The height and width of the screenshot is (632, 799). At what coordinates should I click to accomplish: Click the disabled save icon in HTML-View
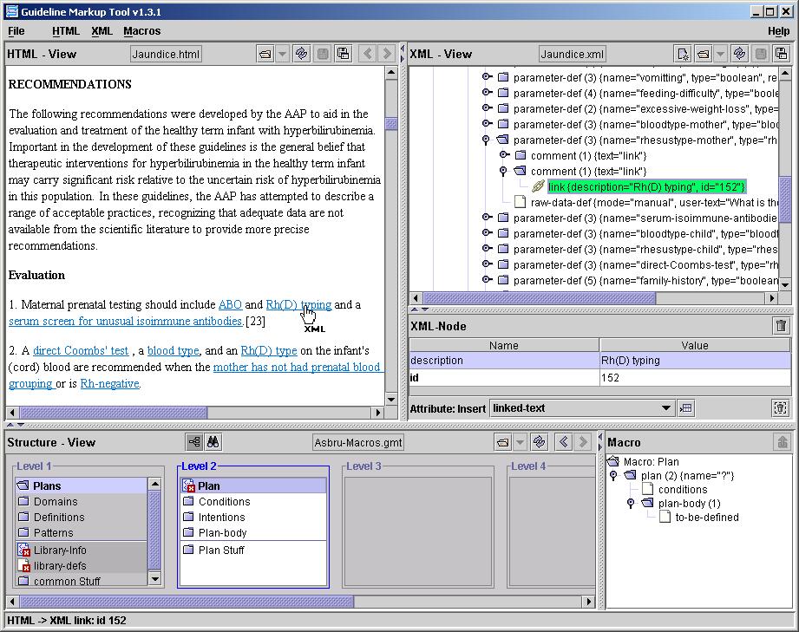click(323, 54)
